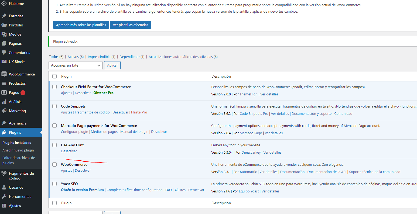Click the Aplicar bulk action button
Screen dimensions: 417x214
(112, 65)
